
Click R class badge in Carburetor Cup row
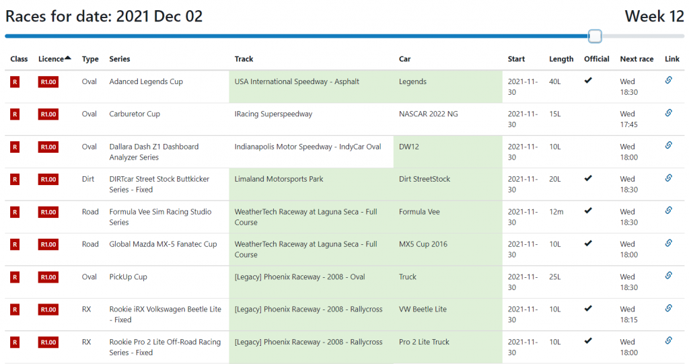tap(15, 114)
